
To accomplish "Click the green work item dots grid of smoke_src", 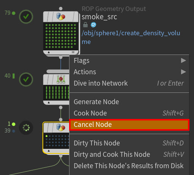I will pyautogui.click(x=61, y=36).
